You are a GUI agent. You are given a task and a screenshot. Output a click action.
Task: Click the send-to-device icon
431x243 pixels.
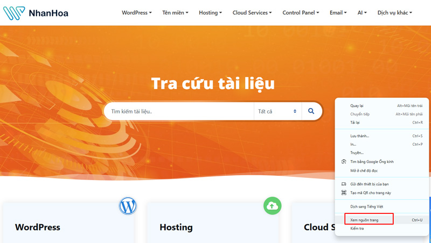(344, 184)
